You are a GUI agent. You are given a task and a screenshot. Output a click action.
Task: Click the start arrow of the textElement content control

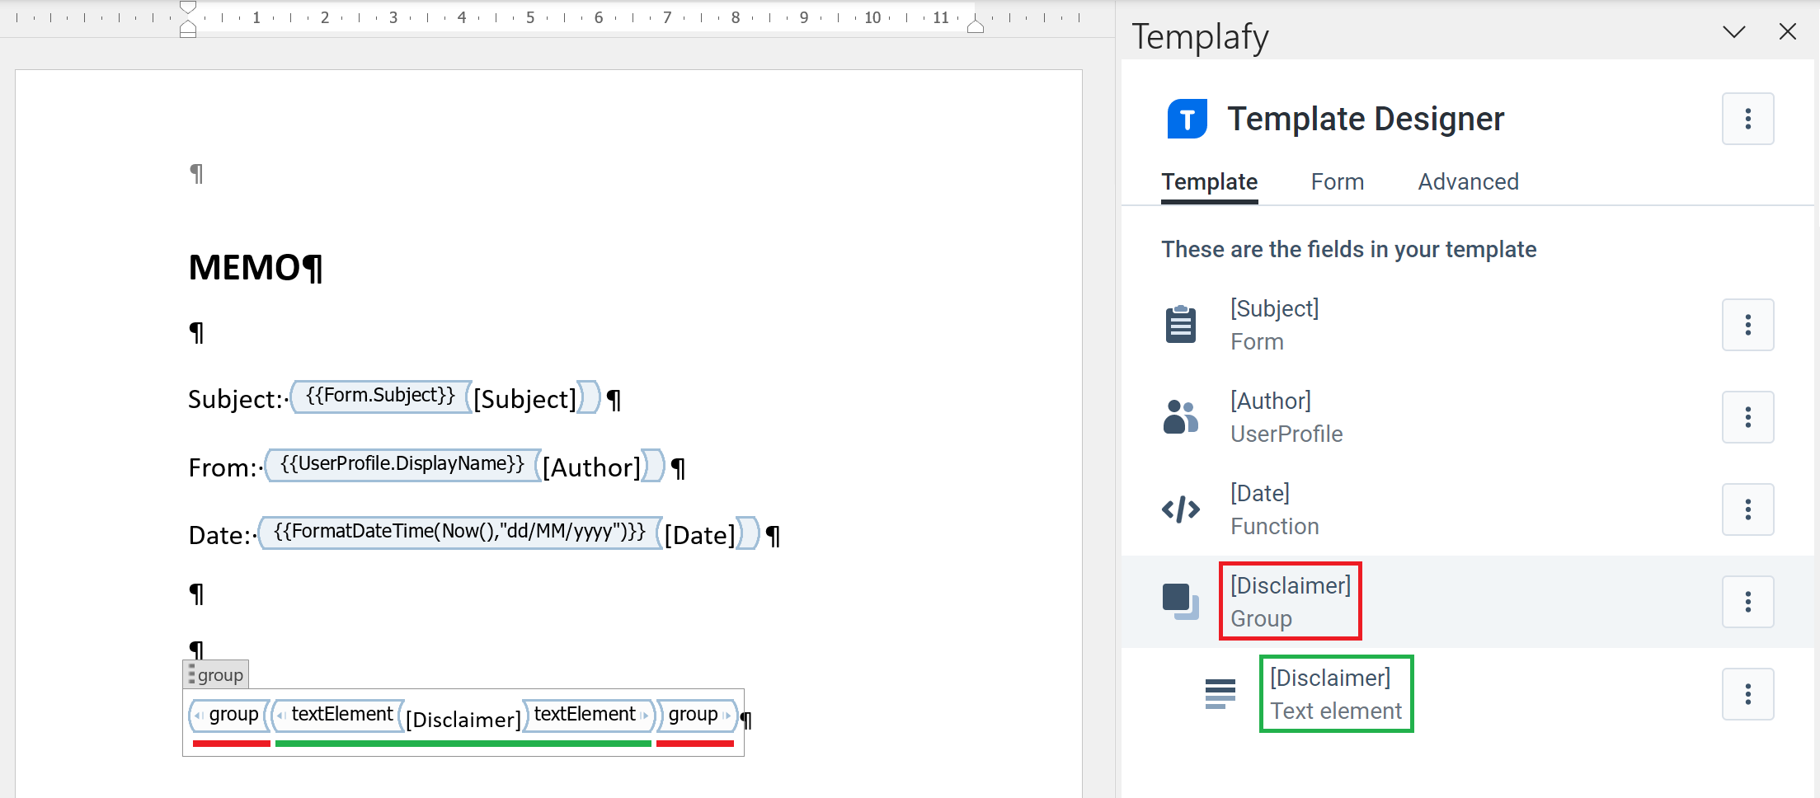pyautogui.click(x=280, y=714)
